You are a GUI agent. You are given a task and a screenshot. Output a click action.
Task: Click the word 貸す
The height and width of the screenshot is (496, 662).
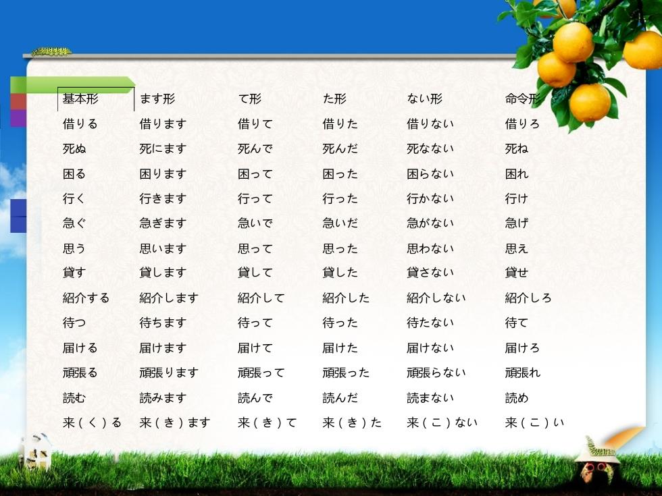click(x=74, y=273)
